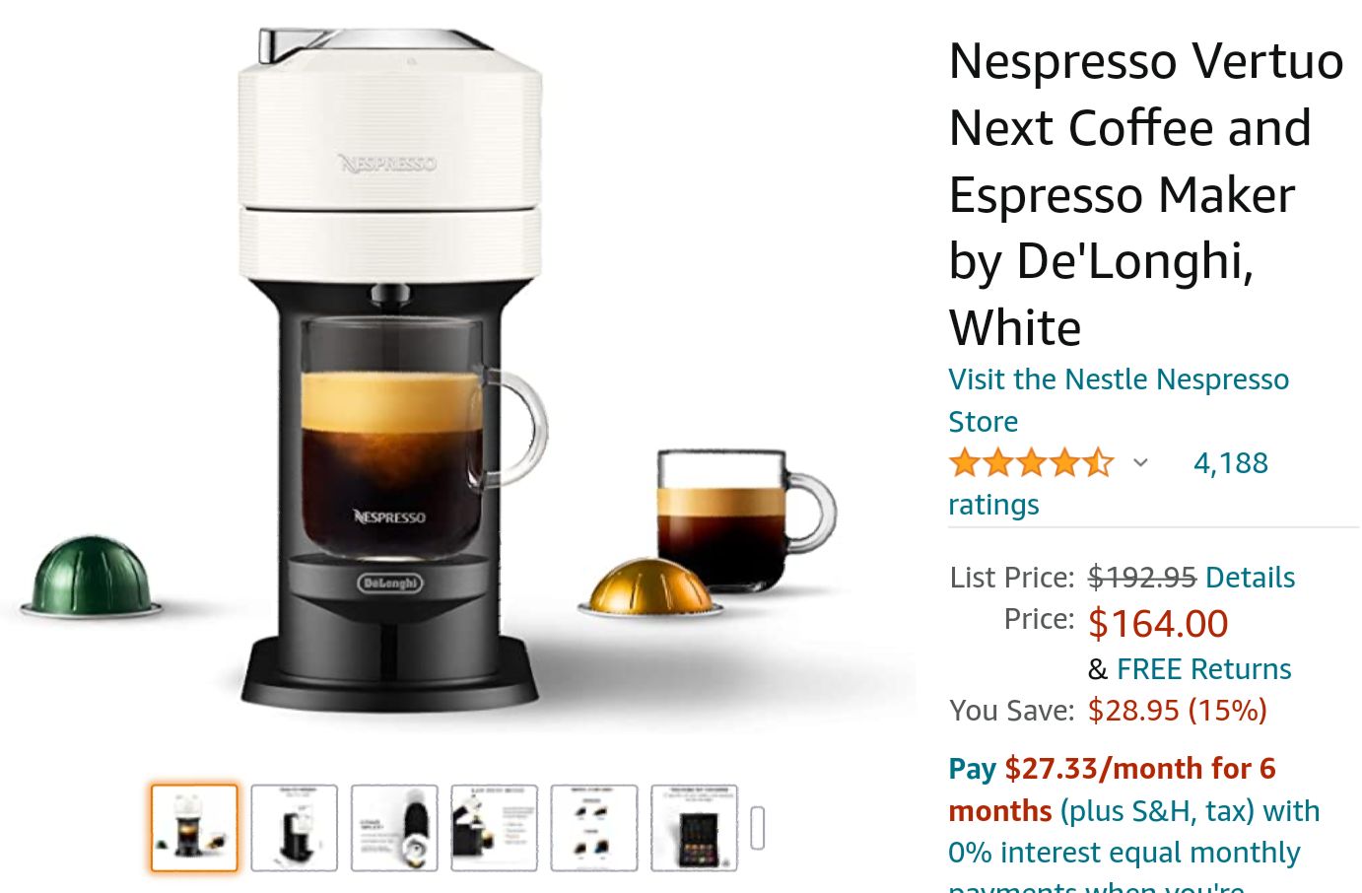Click the green capsule in product image
The width and height of the screenshot is (1362, 893).
coord(92,578)
